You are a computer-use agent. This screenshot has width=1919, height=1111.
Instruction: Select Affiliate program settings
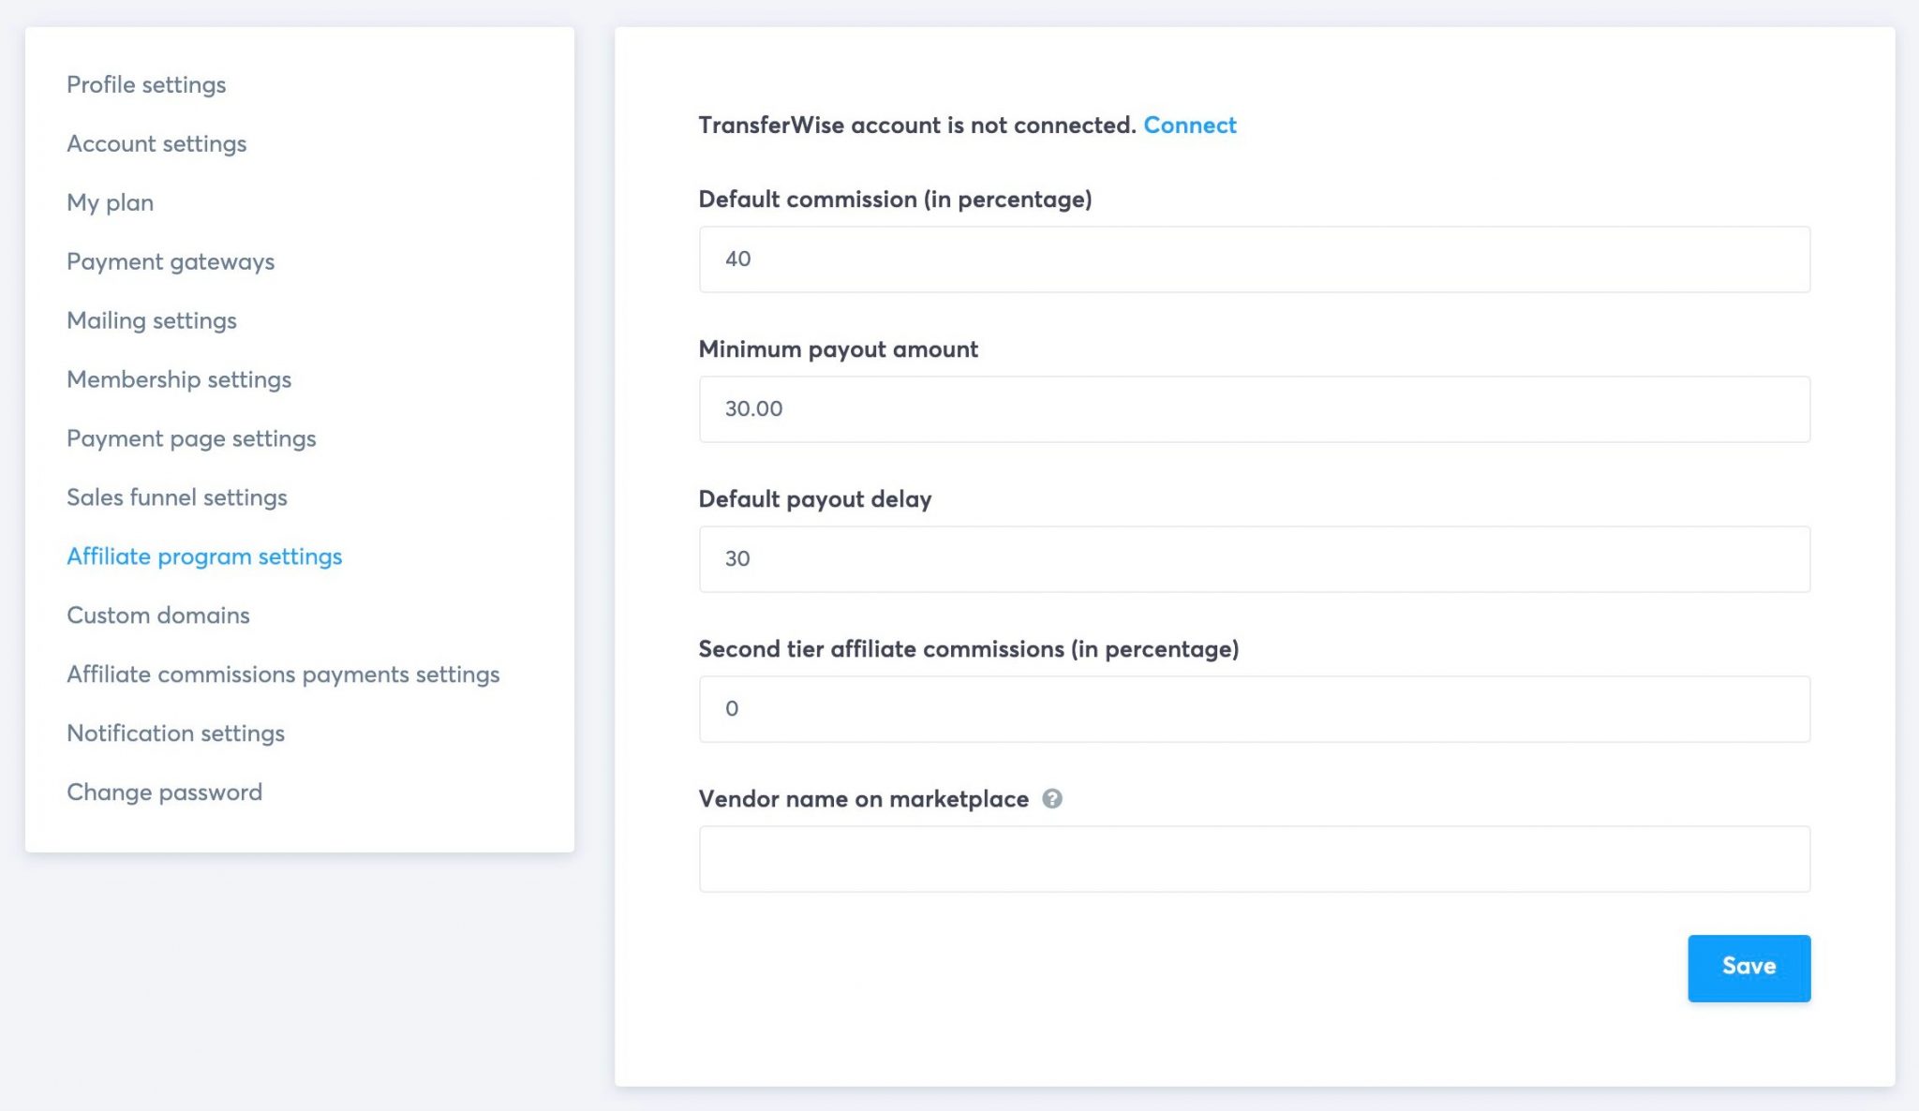(204, 556)
